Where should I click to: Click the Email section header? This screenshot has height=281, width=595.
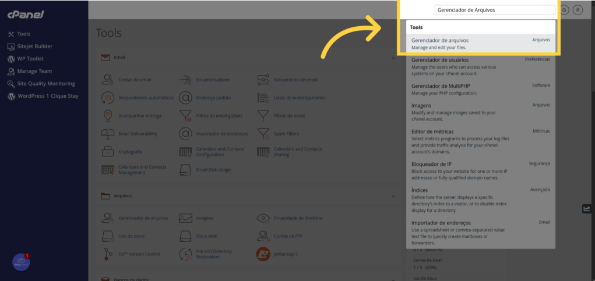click(248, 58)
